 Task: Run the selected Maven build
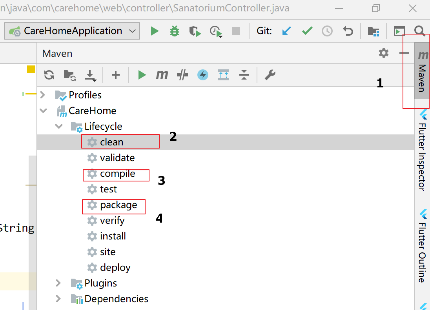tap(142, 75)
